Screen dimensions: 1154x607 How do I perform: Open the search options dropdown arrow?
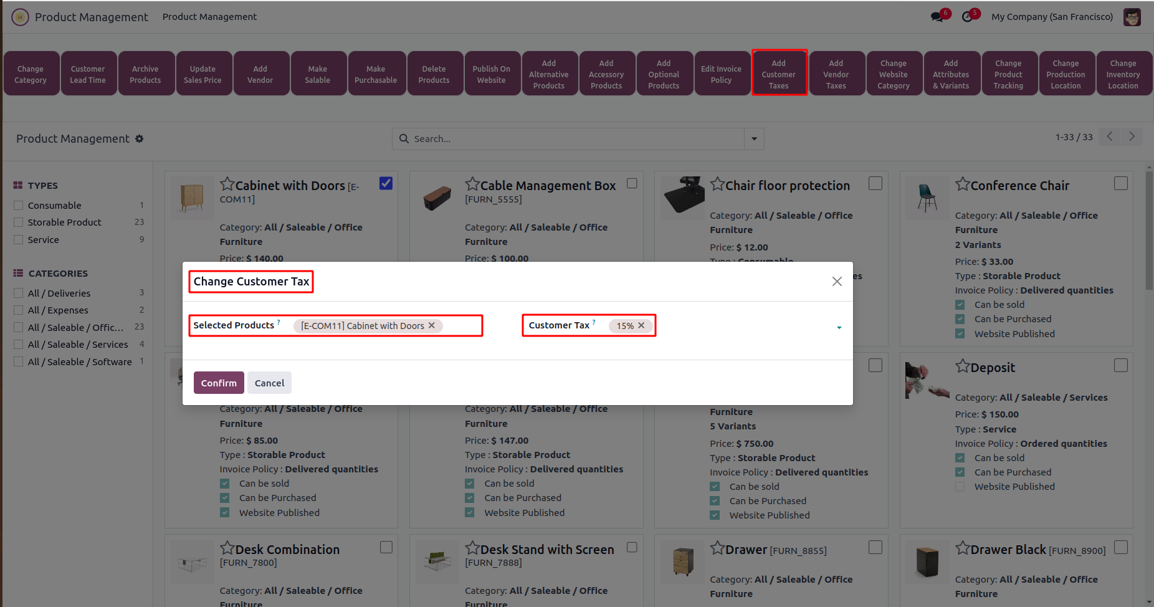point(754,139)
